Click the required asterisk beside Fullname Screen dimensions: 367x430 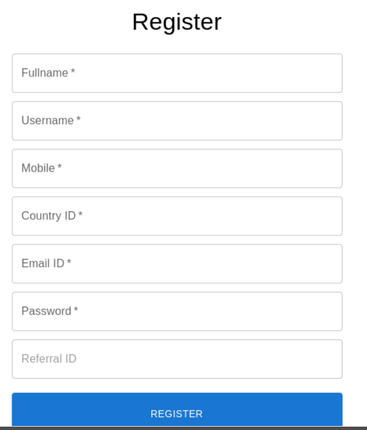(73, 72)
